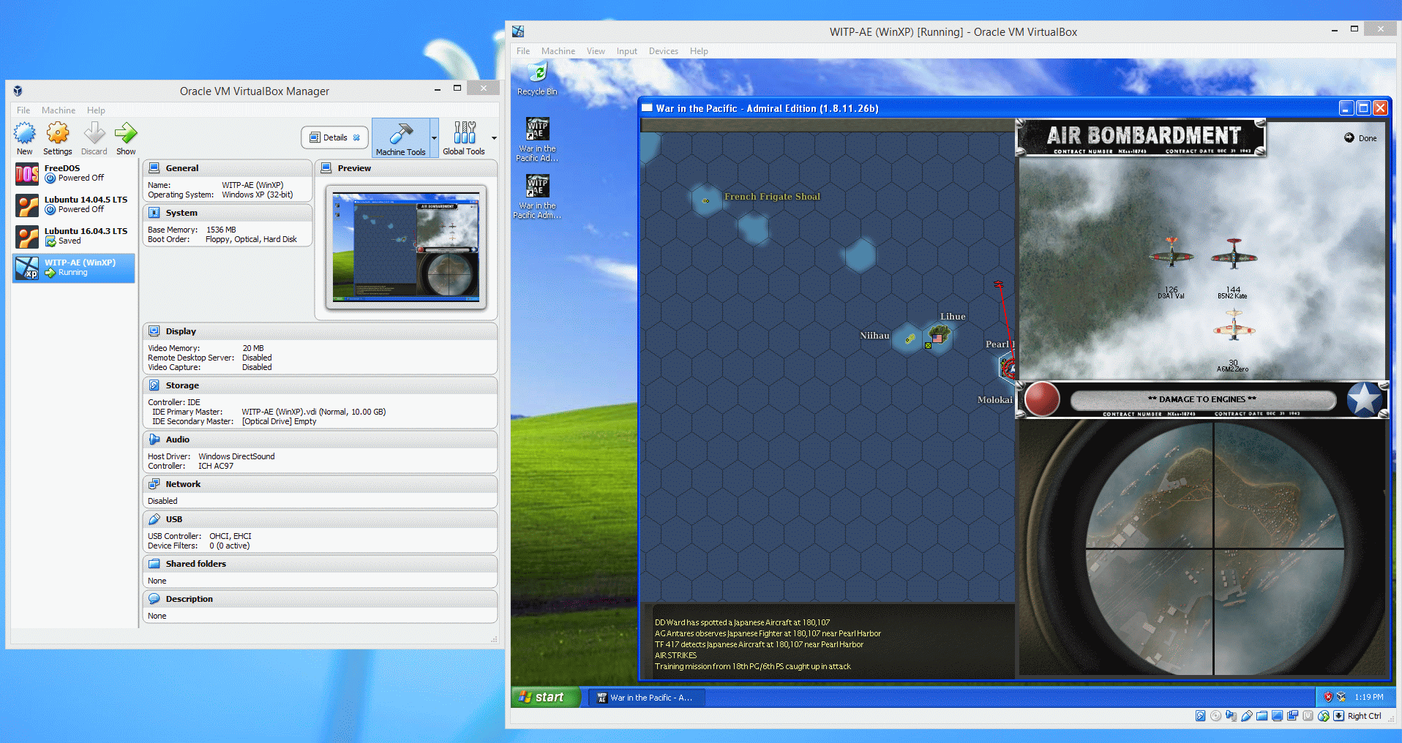The width and height of the screenshot is (1402, 743).
Task: Click the red security shield tray icon
Action: [1328, 697]
